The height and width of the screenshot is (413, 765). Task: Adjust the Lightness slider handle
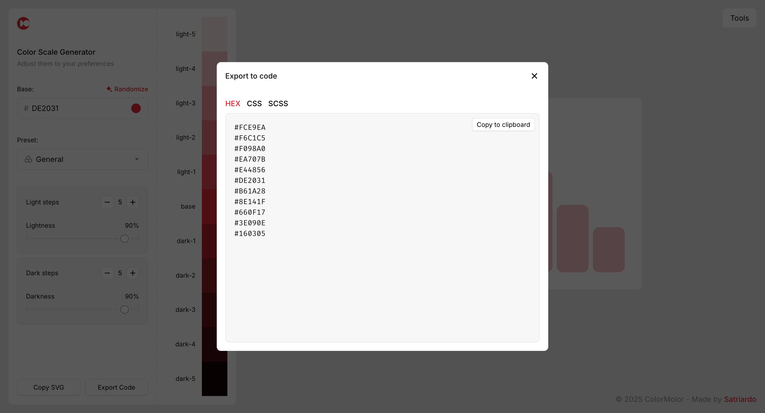tap(124, 239)
